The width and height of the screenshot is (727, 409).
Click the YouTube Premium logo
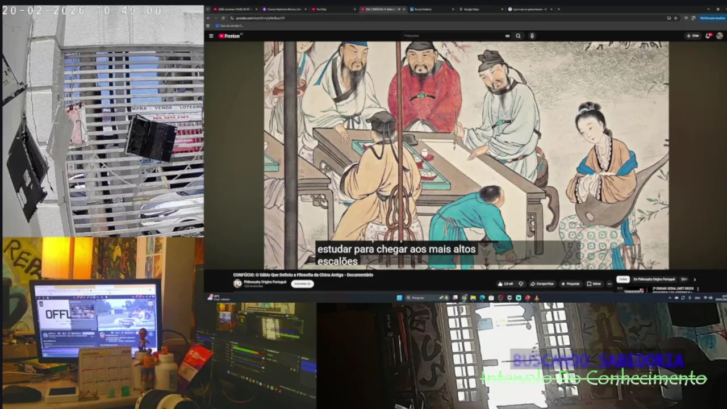(x=230, y=36)
